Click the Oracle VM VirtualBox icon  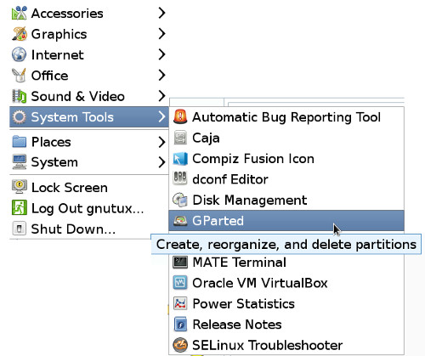180,283
